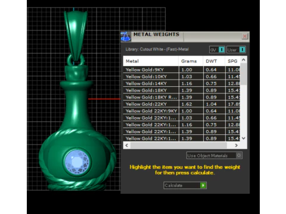The height and width of the screenshot is (214, 286).
Task: Click the horizontal scrollbar thumb under the table
Action: click(179, 145)
